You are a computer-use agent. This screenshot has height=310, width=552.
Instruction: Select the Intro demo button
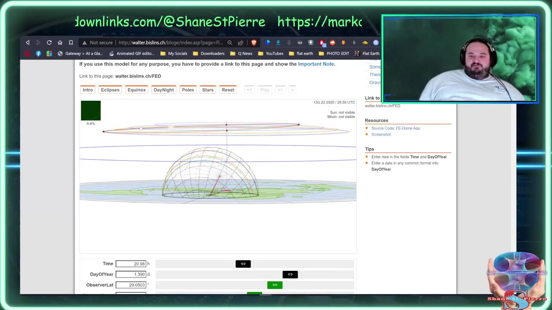coord(88,90)
